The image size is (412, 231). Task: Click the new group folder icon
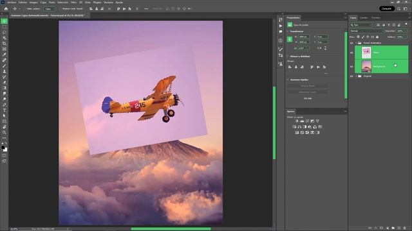(x=393, y=228)
